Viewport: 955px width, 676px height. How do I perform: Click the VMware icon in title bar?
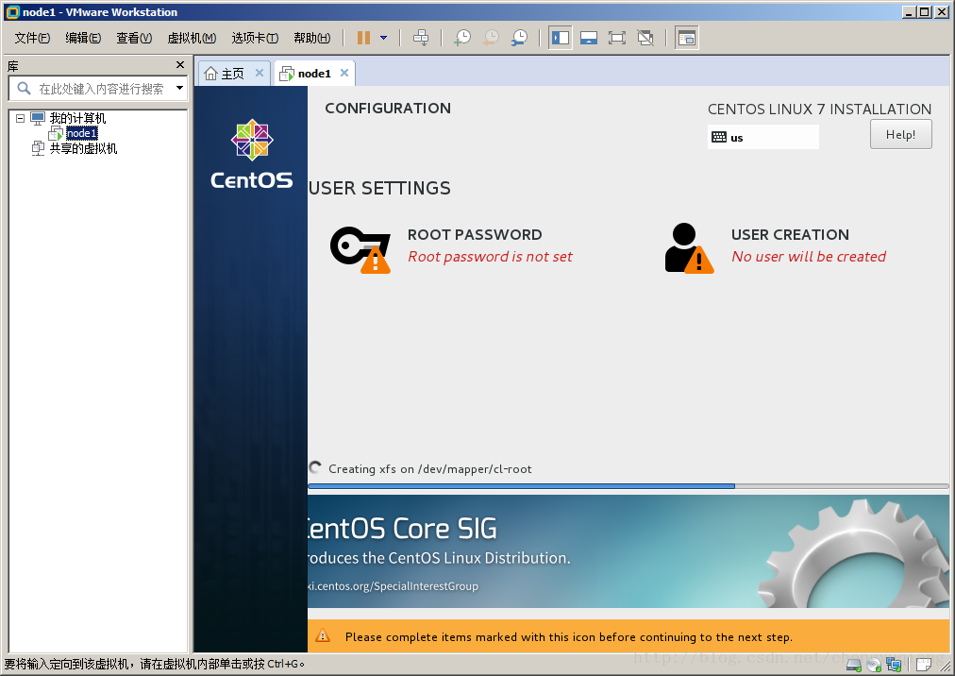12,12
